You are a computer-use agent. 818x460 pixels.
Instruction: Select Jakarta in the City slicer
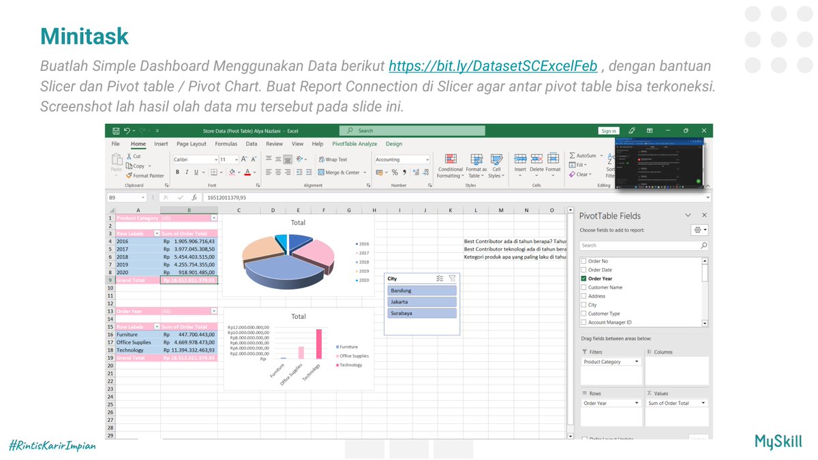point(422,302)
